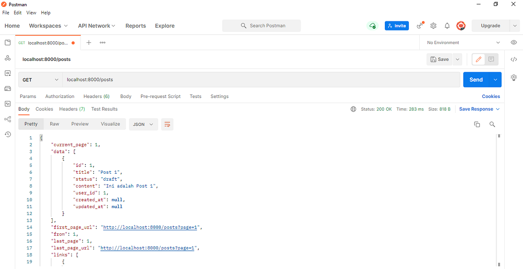Copy the response body
Image resolution: width=523 pixels, height=269 pixels.
[x=477, y=124]
